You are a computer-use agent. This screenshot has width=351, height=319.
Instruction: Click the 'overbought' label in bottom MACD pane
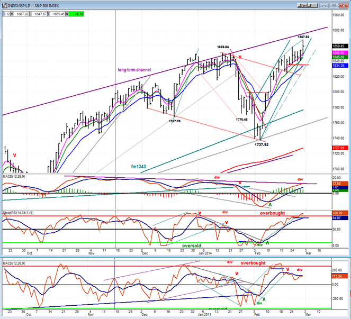253,263
